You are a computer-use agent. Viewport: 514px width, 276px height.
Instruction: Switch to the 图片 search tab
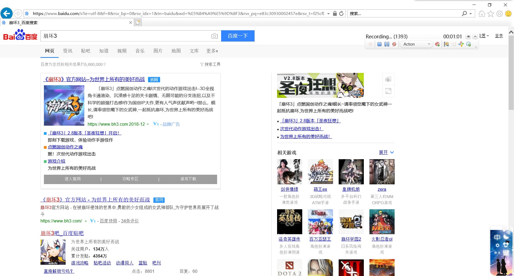pyautogui.click(x=158, y=51)
